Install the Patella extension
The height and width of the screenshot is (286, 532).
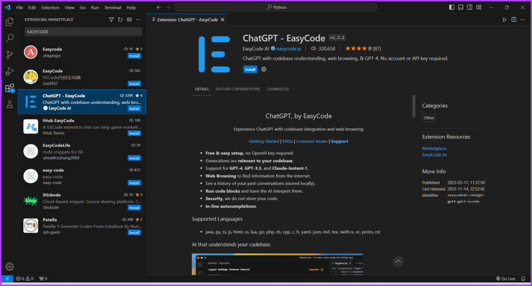pos(135,233)
